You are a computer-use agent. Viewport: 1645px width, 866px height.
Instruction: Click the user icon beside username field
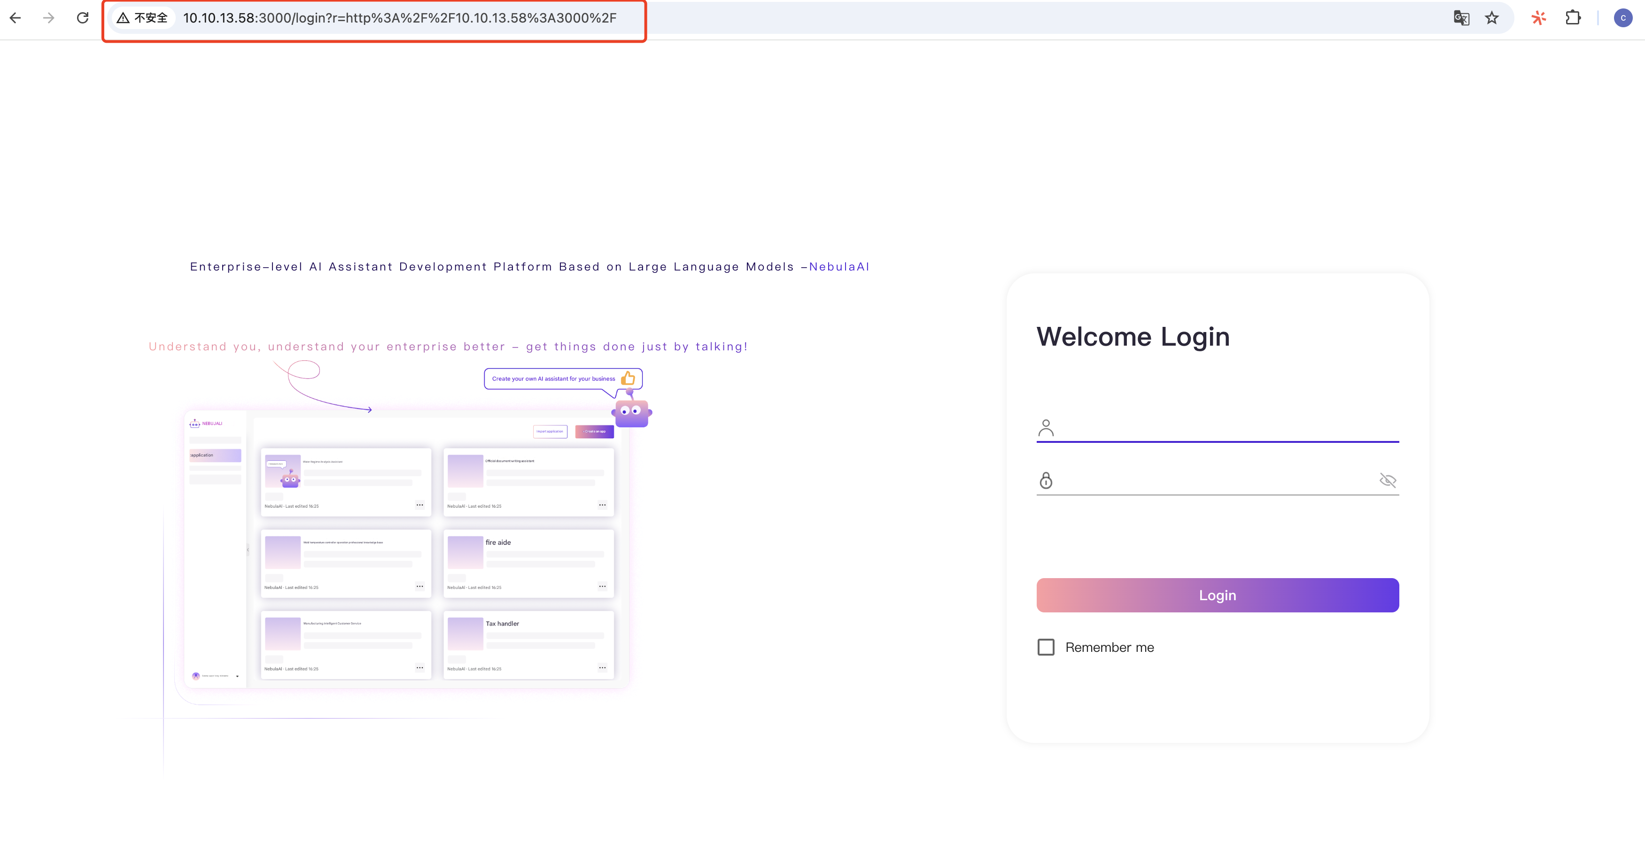tap(1046, 428)
